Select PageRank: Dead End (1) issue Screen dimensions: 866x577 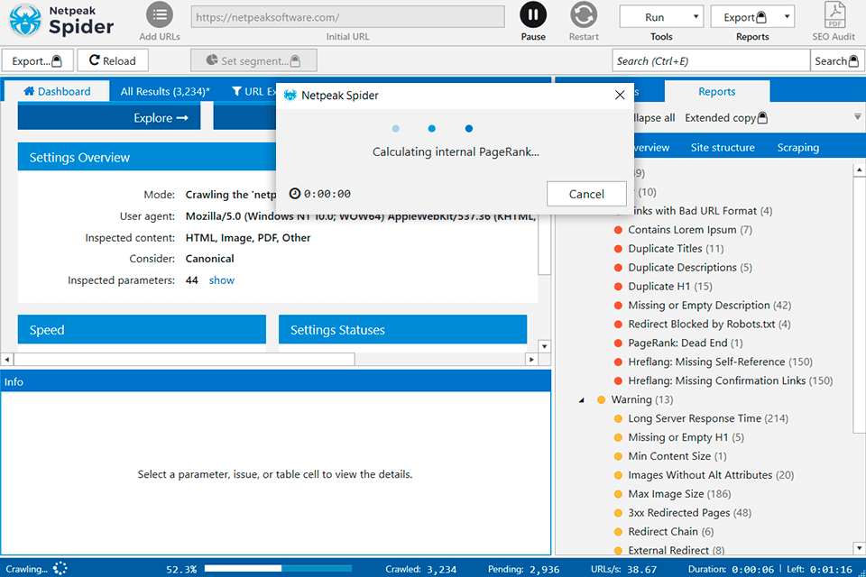tap(685, 343)
